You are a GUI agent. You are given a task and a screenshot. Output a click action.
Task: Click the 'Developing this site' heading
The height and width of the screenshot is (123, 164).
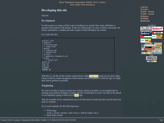(x=54, y=10)
